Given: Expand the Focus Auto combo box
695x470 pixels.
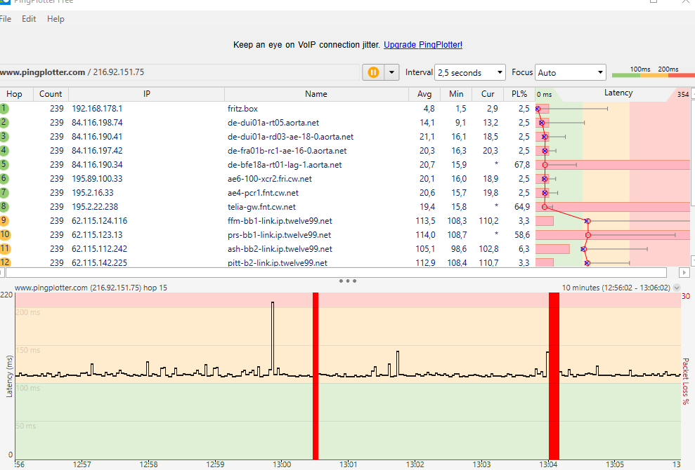Looking at the screenshot, I should (x=570, y=72).
